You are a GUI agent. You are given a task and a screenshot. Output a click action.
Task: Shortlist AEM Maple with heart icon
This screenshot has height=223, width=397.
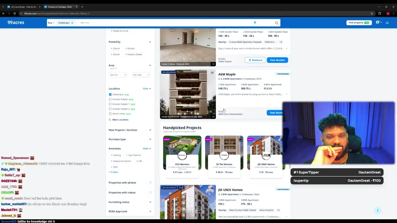tap(212, 73)
